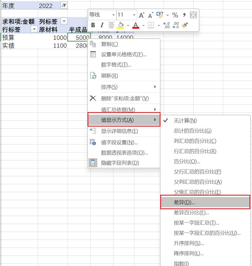
Task: Open fill color dropdown arrow
Action: [x=128, y=25]
